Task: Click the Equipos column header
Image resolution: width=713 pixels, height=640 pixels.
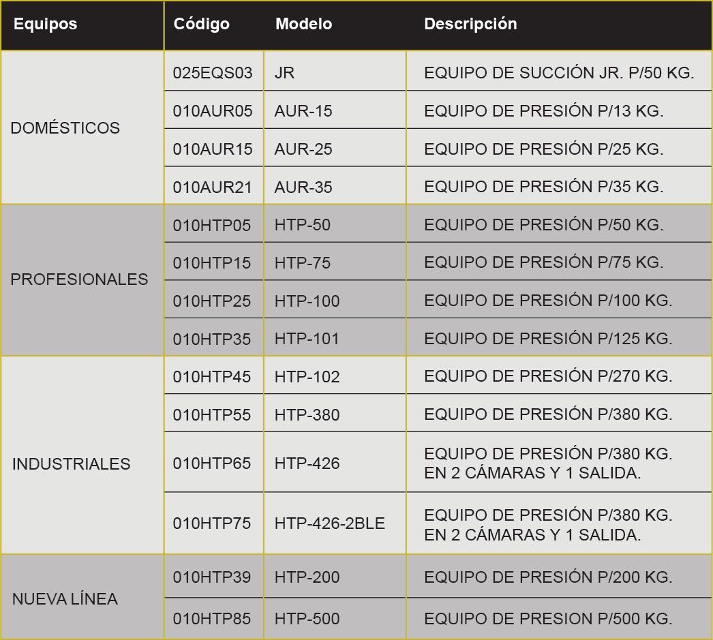Action: click(x=46, y=25)
